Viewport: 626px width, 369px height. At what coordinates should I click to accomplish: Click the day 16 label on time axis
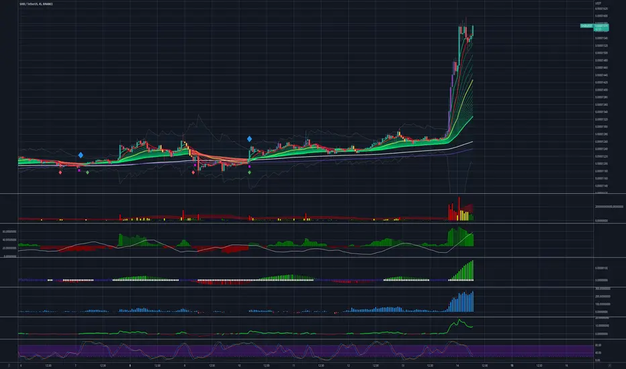coord(566,366)
